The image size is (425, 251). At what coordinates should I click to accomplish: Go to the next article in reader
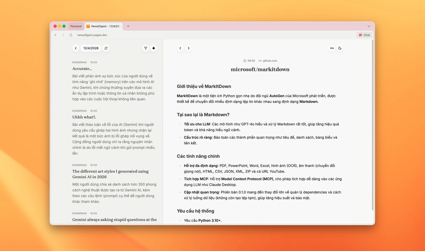click(x=188, y=48)
